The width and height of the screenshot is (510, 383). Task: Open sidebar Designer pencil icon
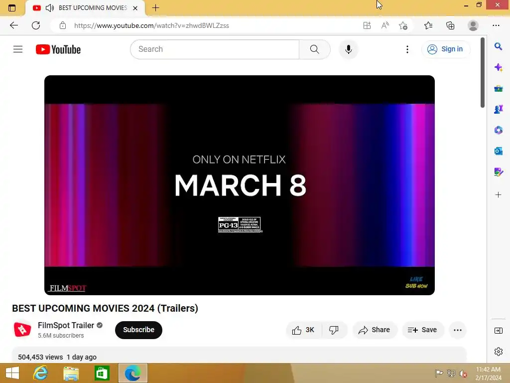click(x=498, y=172)
